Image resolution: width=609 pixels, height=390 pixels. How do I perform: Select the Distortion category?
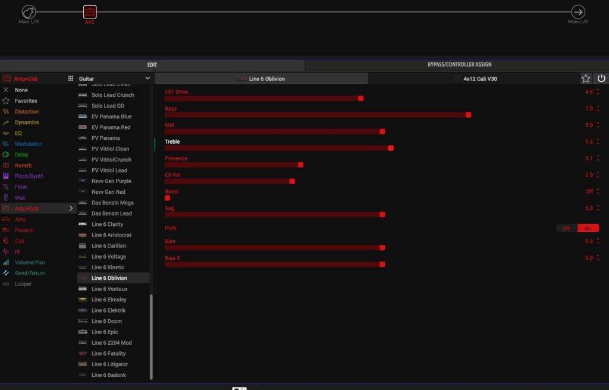27,112
